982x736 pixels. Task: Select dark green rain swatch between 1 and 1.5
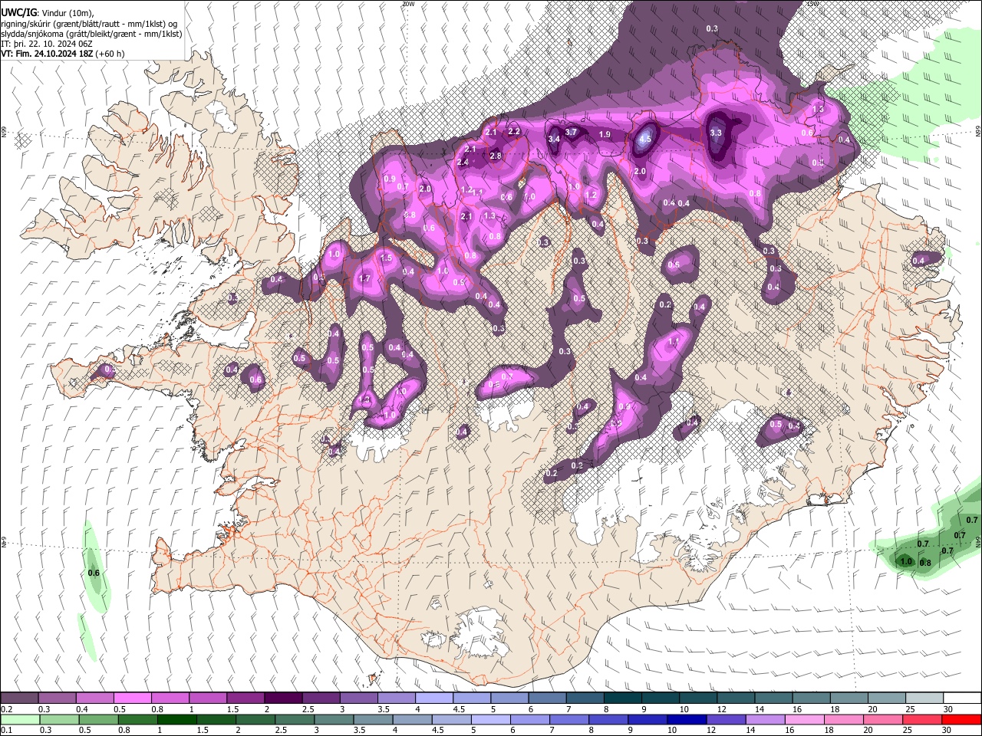click(x=176, y=720)
